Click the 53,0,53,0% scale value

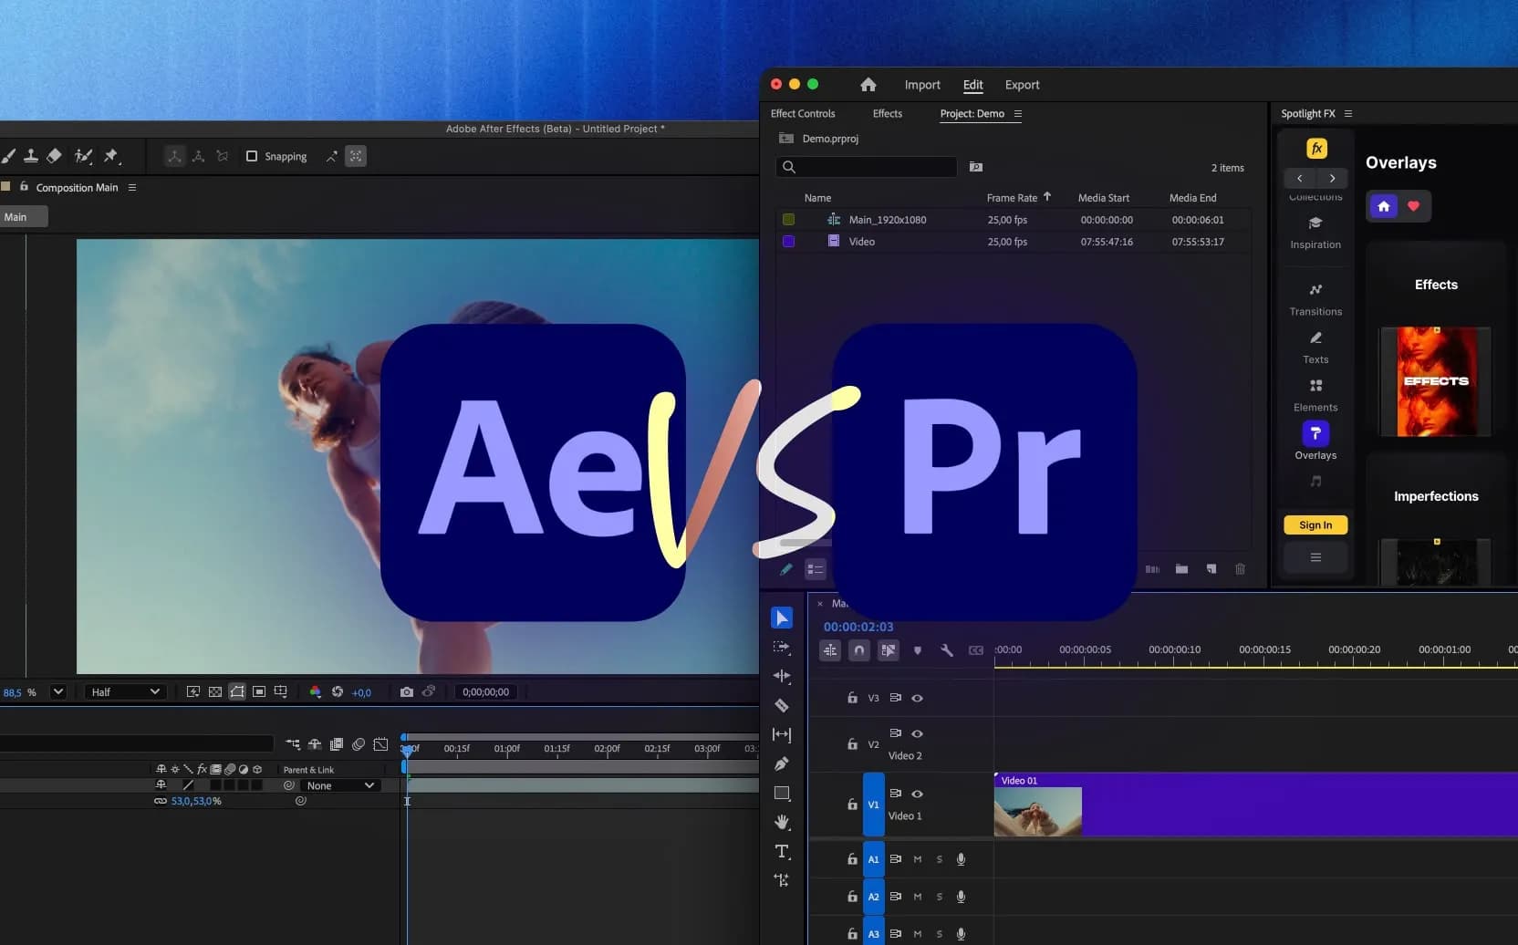tap(196, 801)
